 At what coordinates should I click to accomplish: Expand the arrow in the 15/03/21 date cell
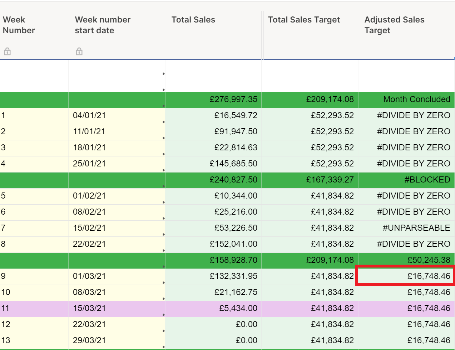164,315
